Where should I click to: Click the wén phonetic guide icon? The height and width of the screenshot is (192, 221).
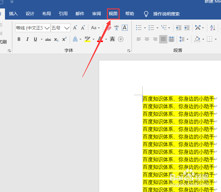click(116, 28)
